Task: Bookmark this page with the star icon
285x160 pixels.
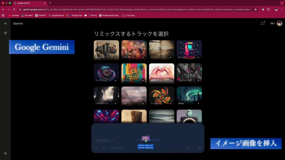Action: [x=255, y=9]
